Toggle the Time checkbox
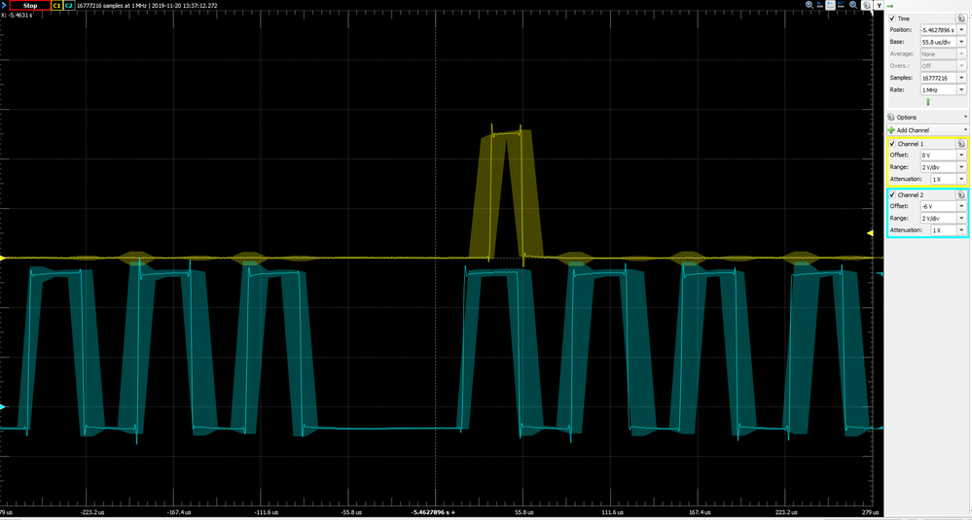Image resolution: width=972 pixels, height=520 pixels. click(892, 18)
